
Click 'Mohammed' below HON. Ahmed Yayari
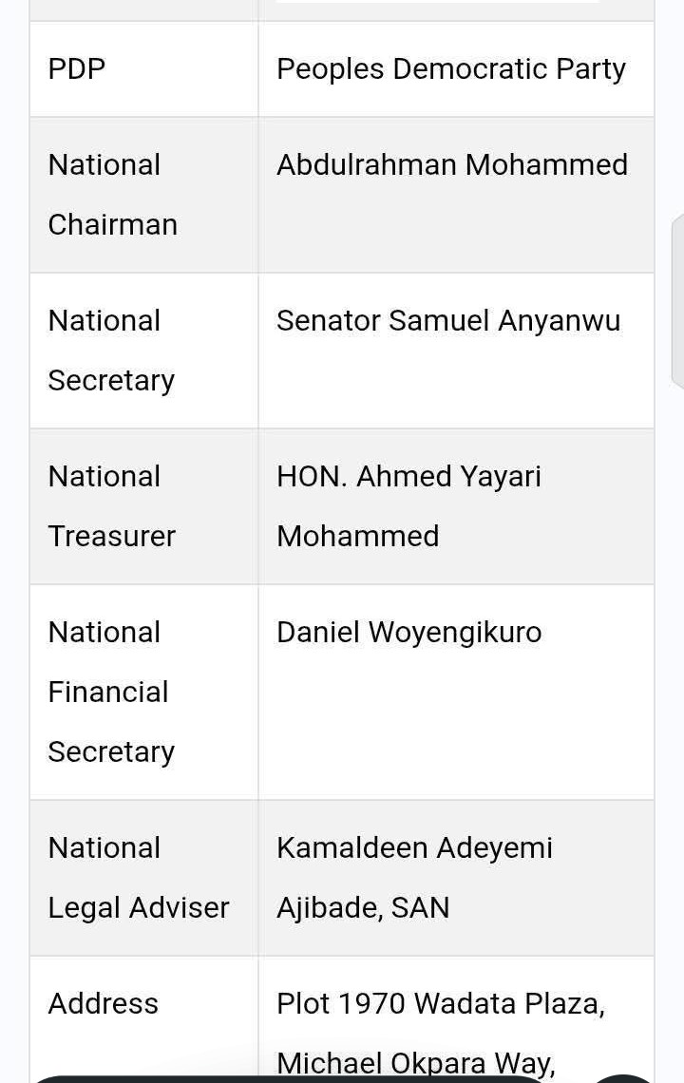point(358,537)
